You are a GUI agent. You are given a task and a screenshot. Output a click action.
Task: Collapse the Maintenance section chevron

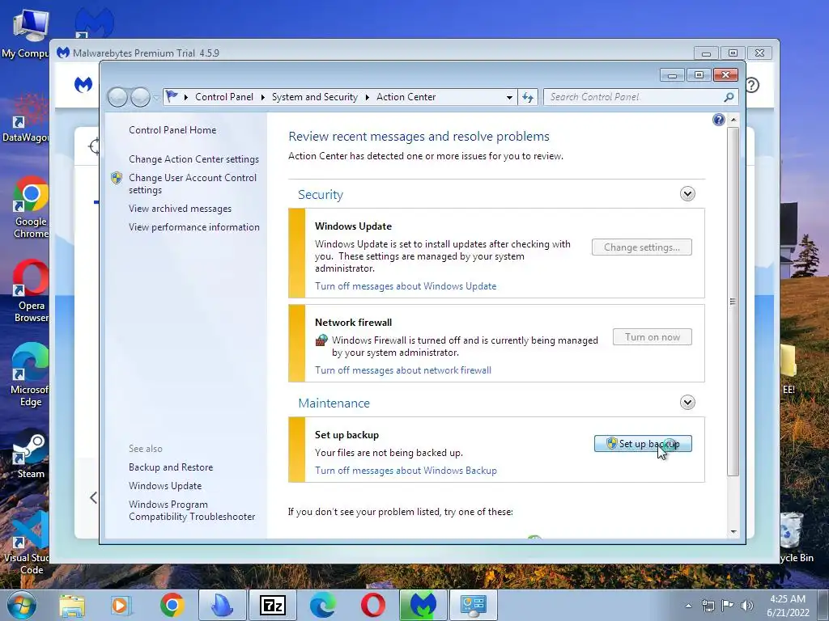(687, 403)
